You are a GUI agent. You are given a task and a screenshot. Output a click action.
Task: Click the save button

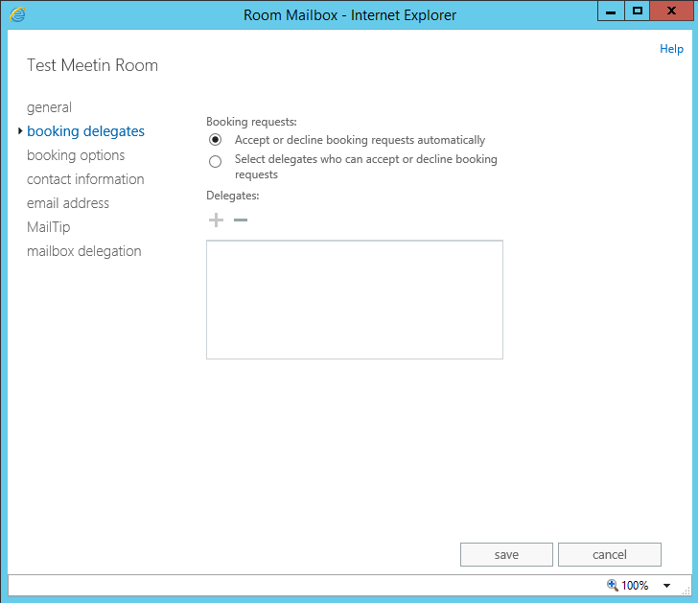pyautogui.click(x=506, y=554)
